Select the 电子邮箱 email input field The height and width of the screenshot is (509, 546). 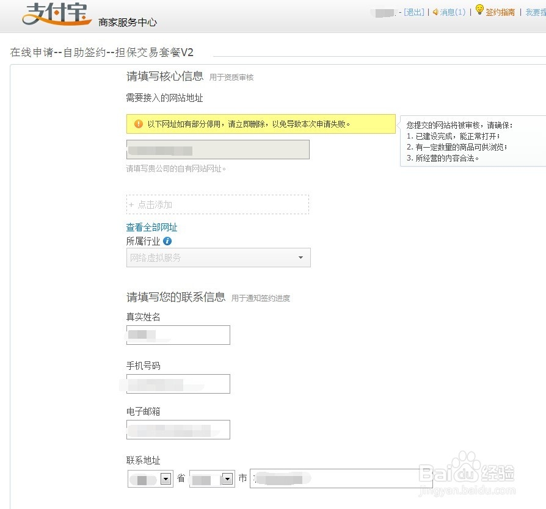[x=178, y=430]
